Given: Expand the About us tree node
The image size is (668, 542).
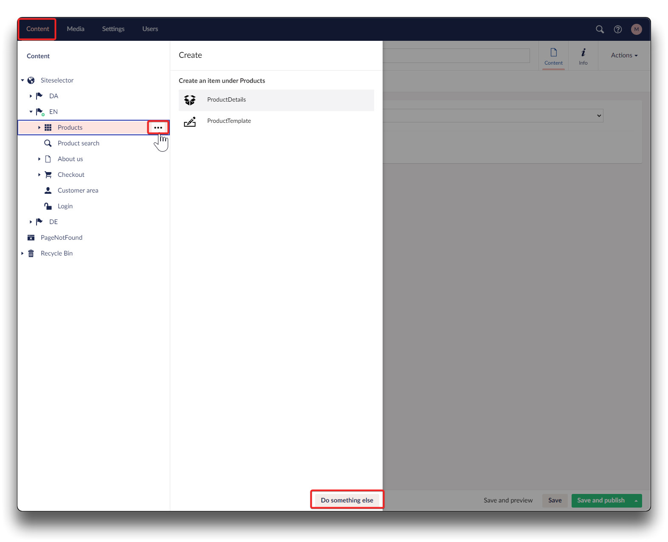Looking at the screenshot, I should [x=39, y=159].
